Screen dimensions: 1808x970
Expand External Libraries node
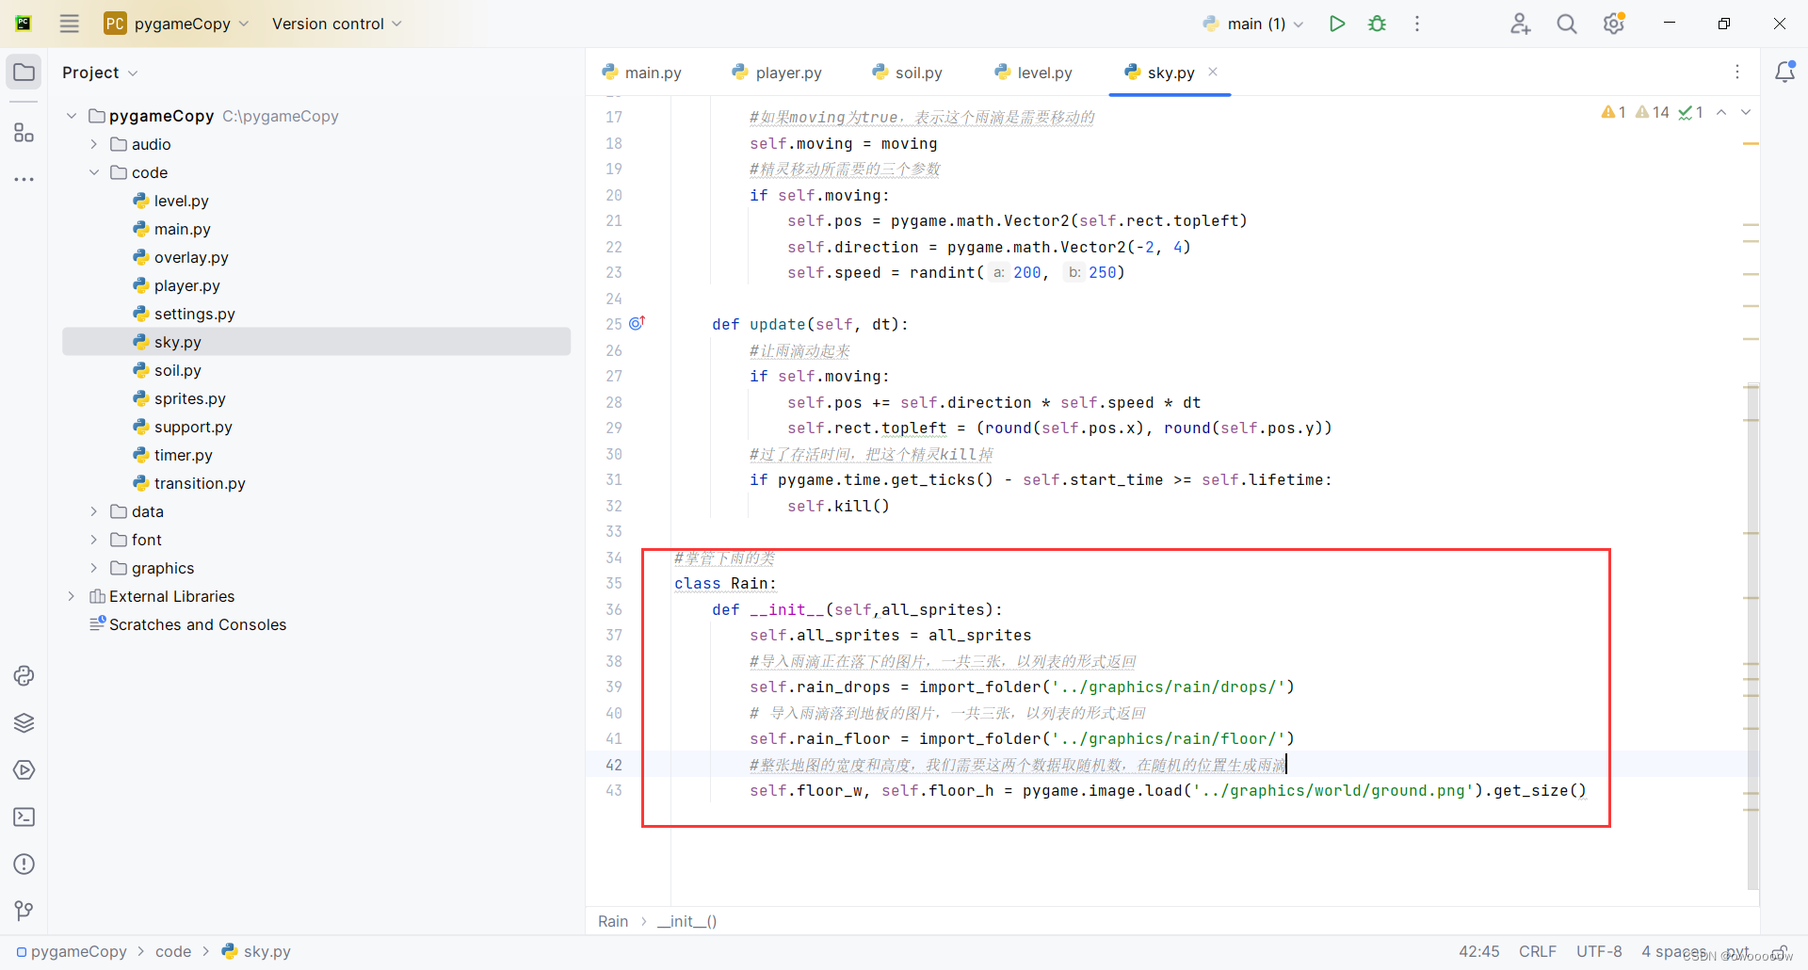click(x=72, y=596)
